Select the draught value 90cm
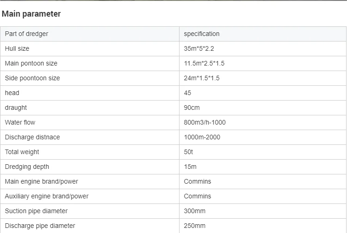Viewport: 347px width, 233px height. (192, 108)
